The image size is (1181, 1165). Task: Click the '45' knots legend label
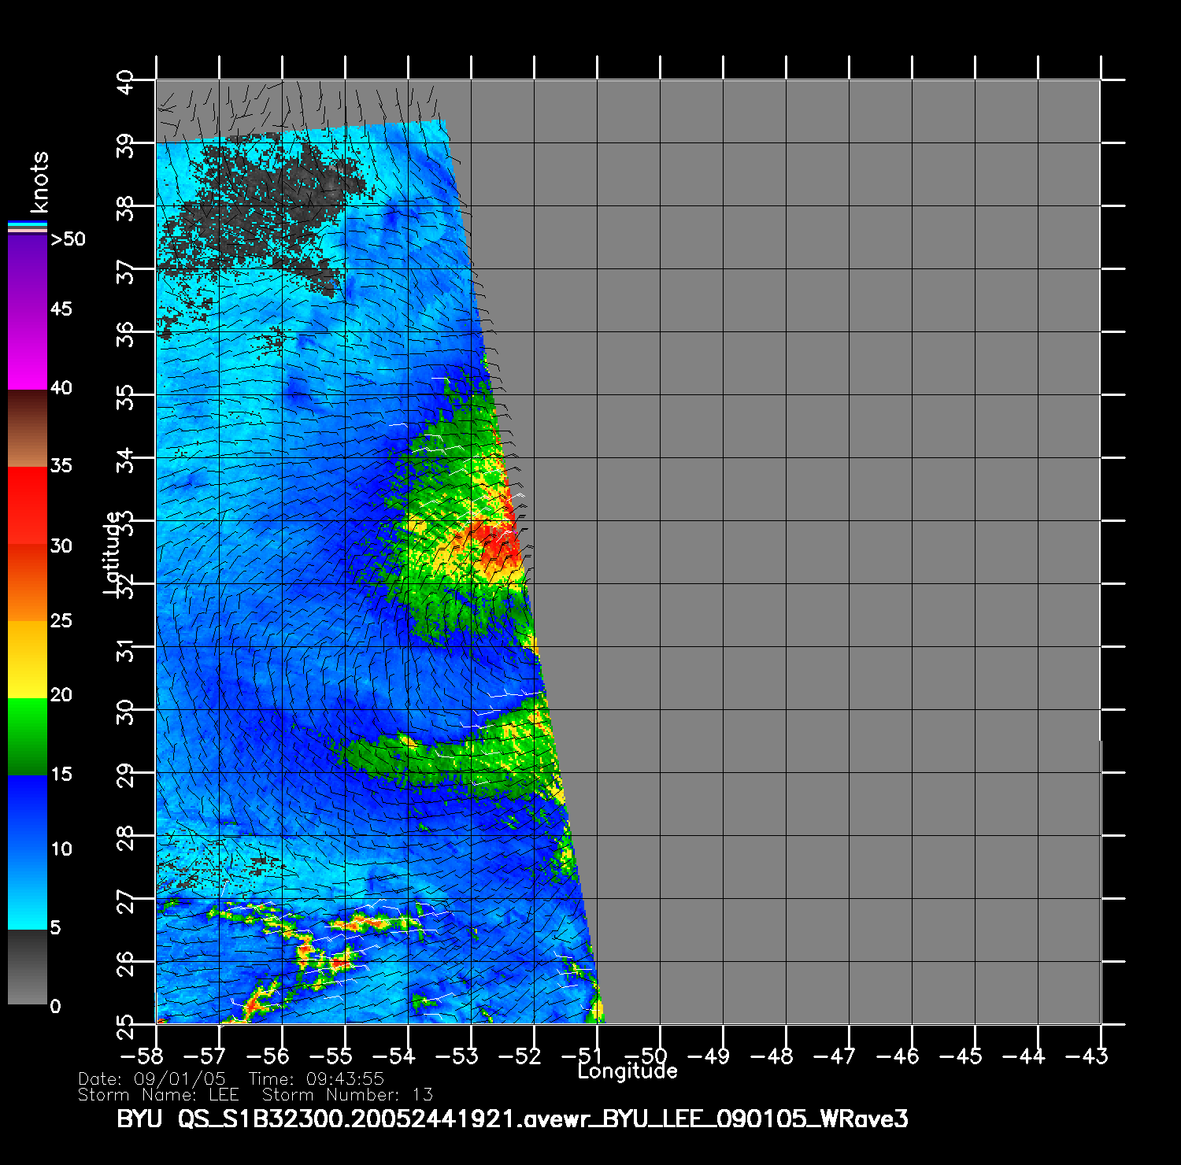pos(61,309)
